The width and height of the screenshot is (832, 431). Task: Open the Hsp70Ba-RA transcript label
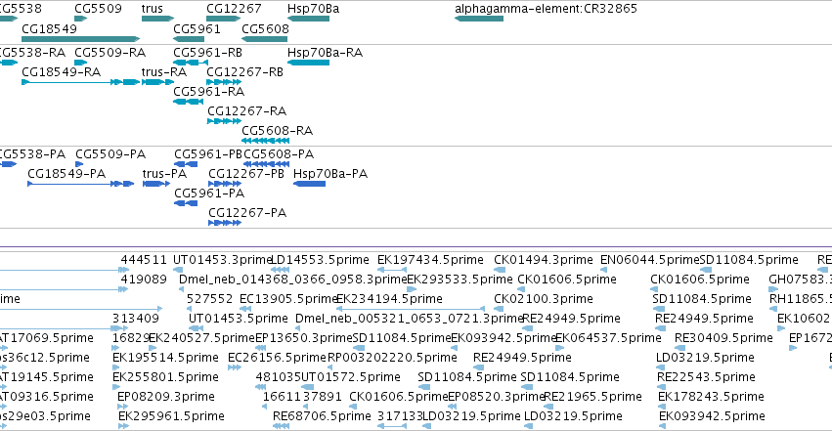click(x=325, y=53)
